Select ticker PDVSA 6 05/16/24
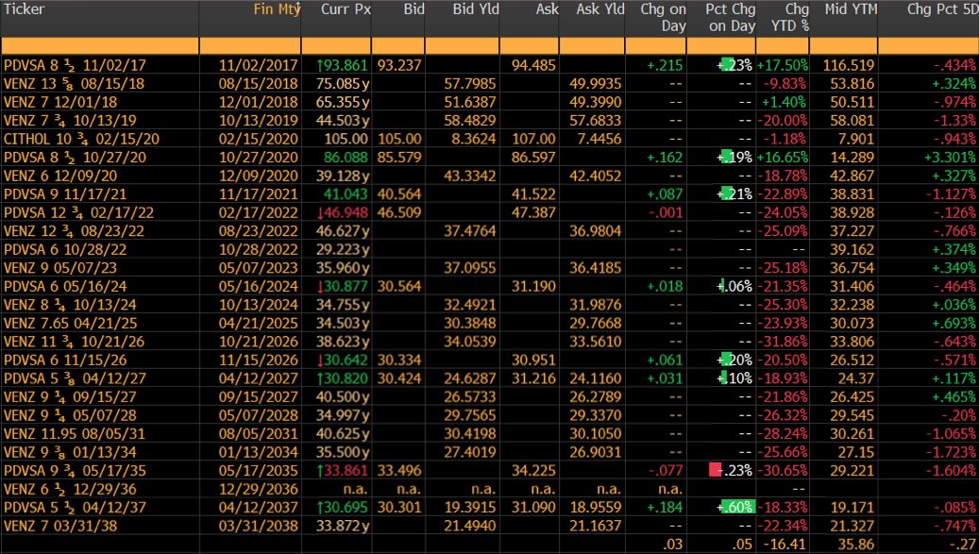Viewport: 979px width, 554px height. [65, 286]
